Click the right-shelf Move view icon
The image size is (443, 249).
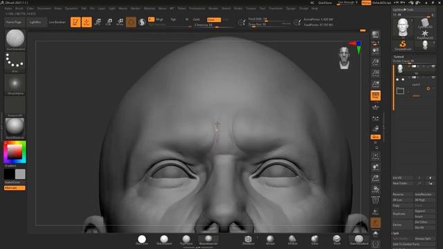(375, 167)
